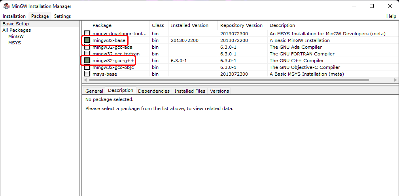
Task: Select the MinGW category in sidebar
Action: tap(16, 36)
